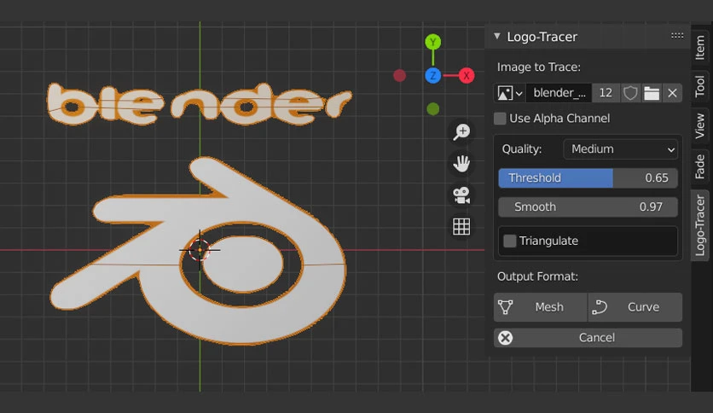Choose Mesh output format
Screen dimensions: 713x413
coord(541,307)
